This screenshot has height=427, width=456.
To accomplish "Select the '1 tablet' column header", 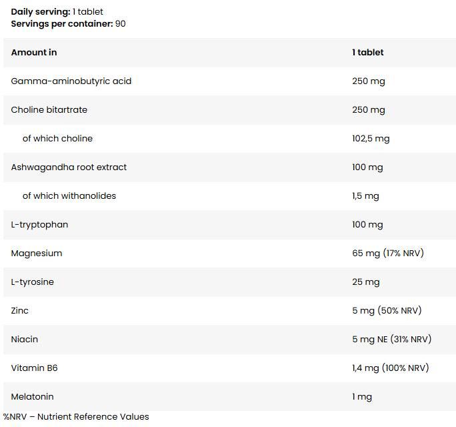I will pos(368,53).
